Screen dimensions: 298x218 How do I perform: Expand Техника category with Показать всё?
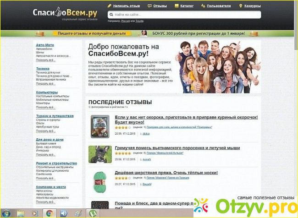tap(46, 84)
